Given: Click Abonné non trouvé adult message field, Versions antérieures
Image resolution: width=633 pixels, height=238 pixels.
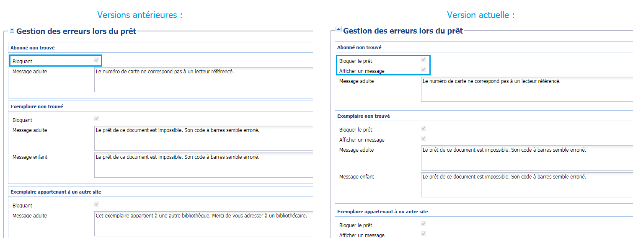Looking at the screenshot, I should click(x=204, y=79).
